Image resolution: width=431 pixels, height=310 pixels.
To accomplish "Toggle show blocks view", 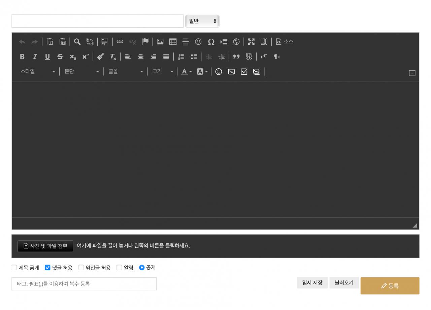I will pos(264,42).
